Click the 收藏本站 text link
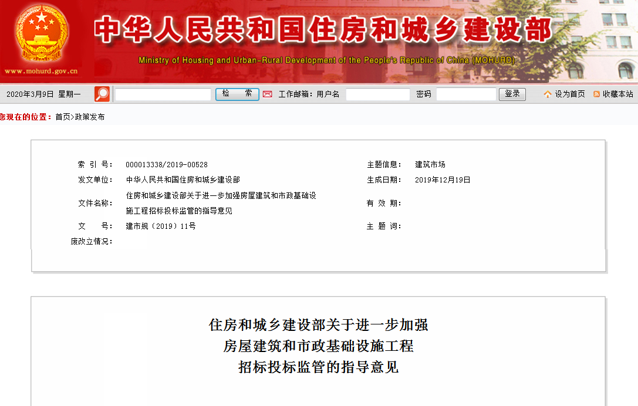Screen dimensions: 638x406 click(x=617, y=94)
